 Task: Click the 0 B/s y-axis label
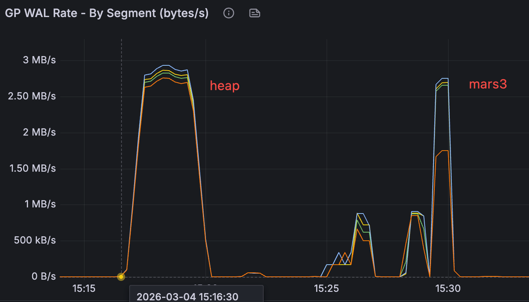pos(43,276)
